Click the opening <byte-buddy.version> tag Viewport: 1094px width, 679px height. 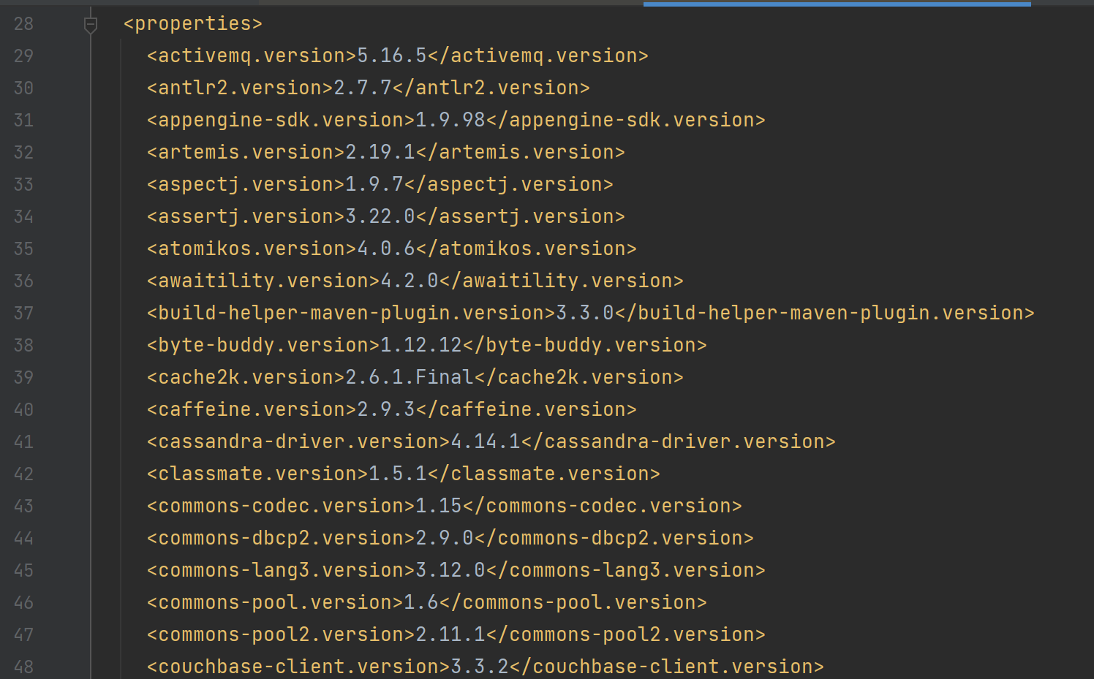(263, 345)
